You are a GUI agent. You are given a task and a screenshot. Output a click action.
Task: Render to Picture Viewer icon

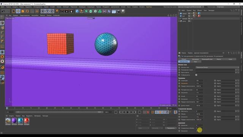(67, 11)
